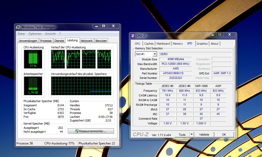262x157 pixels.
Task: Switch to the Anwendungen tab
Action: click(x=28, y=41)
